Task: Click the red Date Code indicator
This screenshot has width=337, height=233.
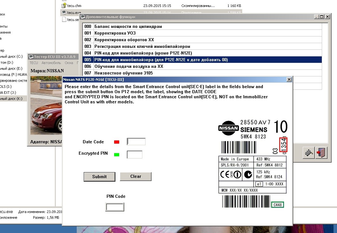Action: tap(116, 142)
